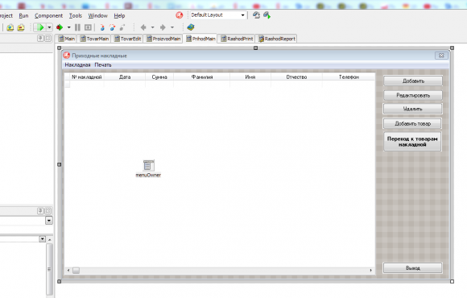Click the Редактировать button
Screen dimensions: 467x298
tap(413, 95)
